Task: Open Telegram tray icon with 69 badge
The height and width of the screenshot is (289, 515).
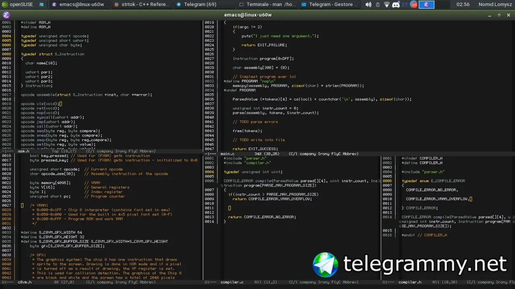Action: (414, 4)
